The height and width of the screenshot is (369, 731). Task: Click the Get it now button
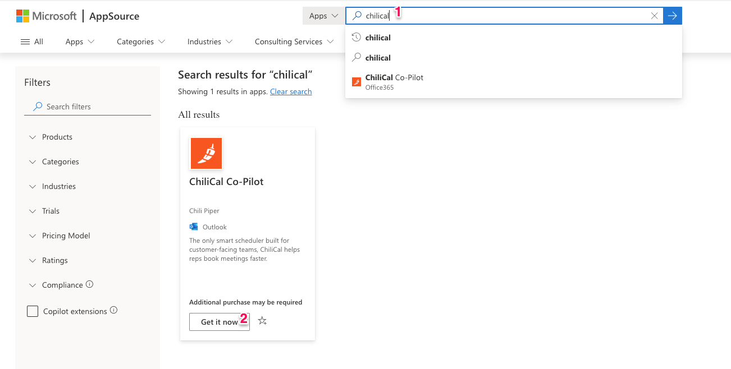coord(220,322)
